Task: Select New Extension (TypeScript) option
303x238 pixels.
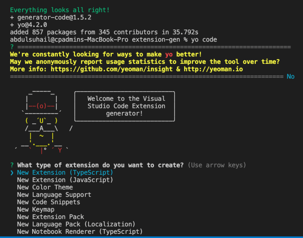Action: 65,173
